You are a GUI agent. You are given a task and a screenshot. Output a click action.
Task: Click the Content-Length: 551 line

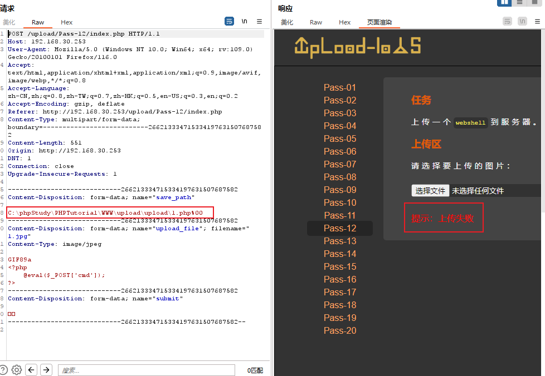pos(45,143)
